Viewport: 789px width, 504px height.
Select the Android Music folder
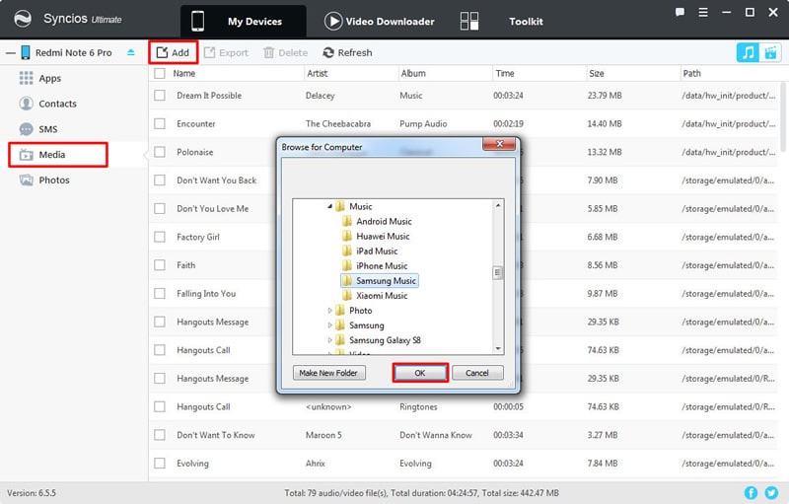click(384, 221)
